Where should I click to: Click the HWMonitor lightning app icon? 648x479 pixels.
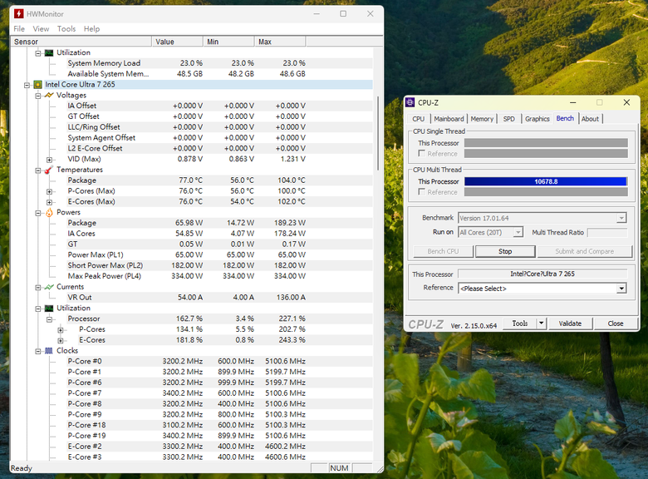pos(18,13)
